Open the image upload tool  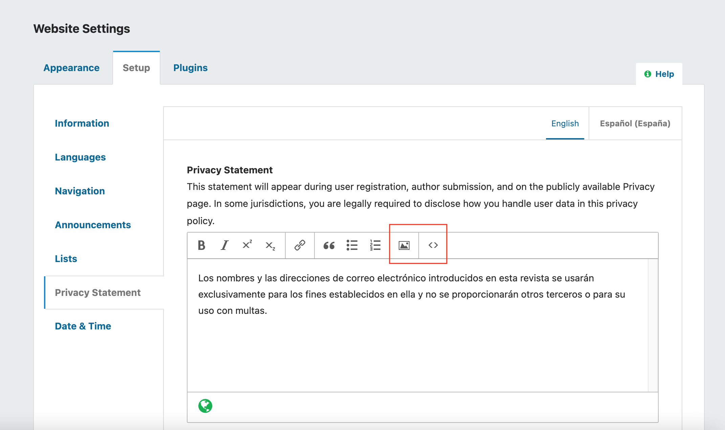(x=404, y=245)
